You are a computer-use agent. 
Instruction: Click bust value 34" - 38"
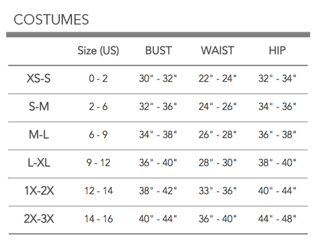(158, 135)
